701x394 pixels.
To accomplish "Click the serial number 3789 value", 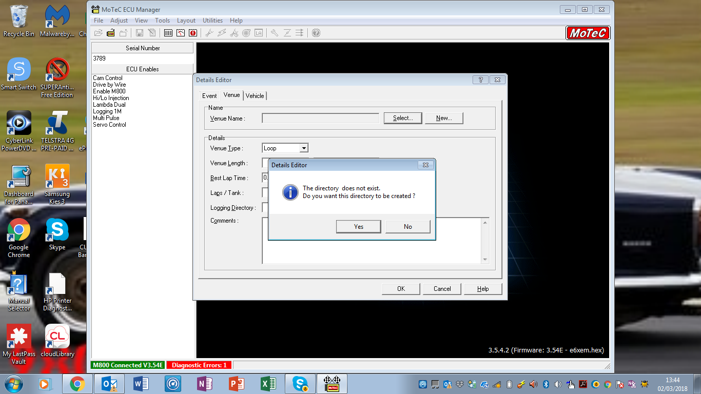I will [x=100, y=58].
